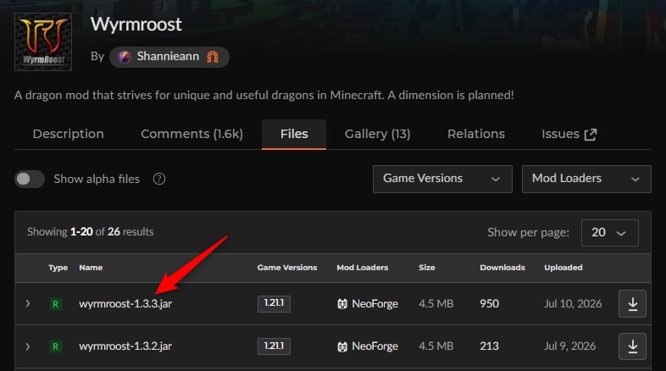Click the Jul 10, 2026 upload date
666x371 pixels.
pyautogui.click(x=573, y=304)
